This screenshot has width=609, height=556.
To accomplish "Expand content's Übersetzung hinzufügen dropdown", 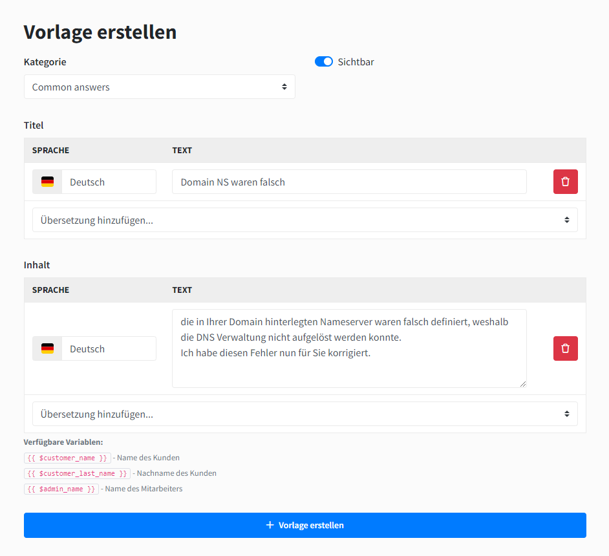I will click(x=304, y=414).
